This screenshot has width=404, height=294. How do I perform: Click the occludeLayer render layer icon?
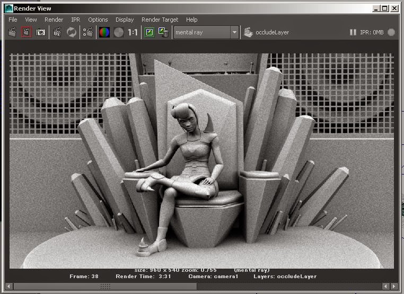[x=248, y=32]
